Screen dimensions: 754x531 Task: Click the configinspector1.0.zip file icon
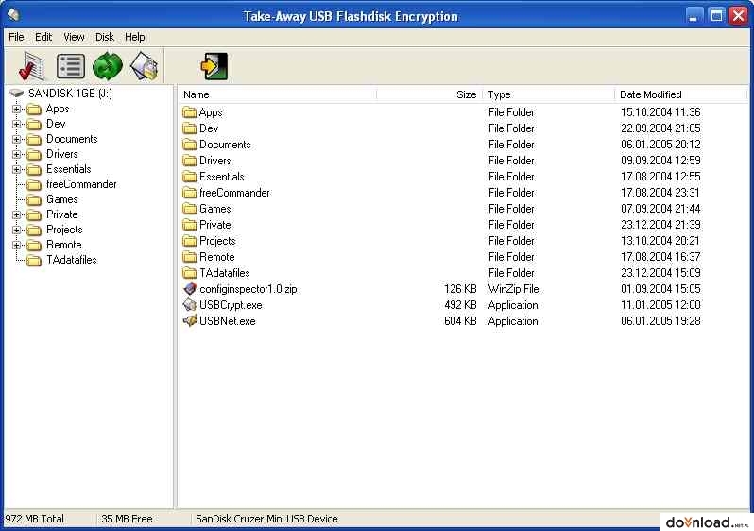[x=190, y=288]
